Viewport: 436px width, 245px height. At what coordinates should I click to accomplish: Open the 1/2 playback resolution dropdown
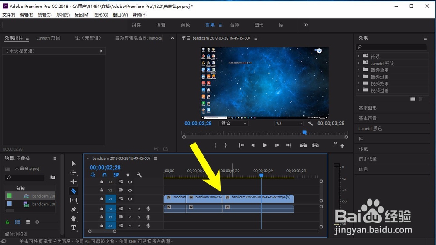pos(289,123)
